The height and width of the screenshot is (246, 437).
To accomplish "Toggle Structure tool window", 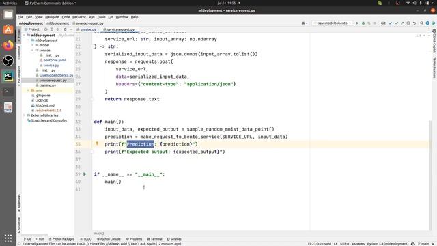I will (x=19, y=225).
